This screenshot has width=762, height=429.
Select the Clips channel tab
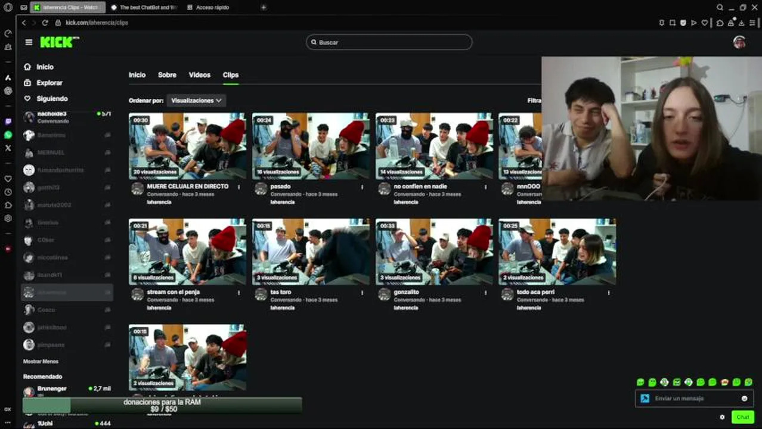point(231,75)
